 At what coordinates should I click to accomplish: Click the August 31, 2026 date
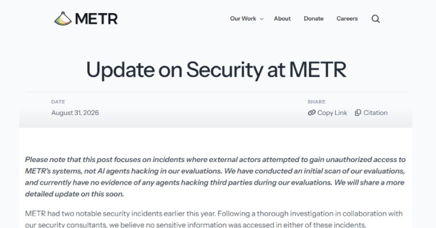pyautogui.click(x=75, y=113)
